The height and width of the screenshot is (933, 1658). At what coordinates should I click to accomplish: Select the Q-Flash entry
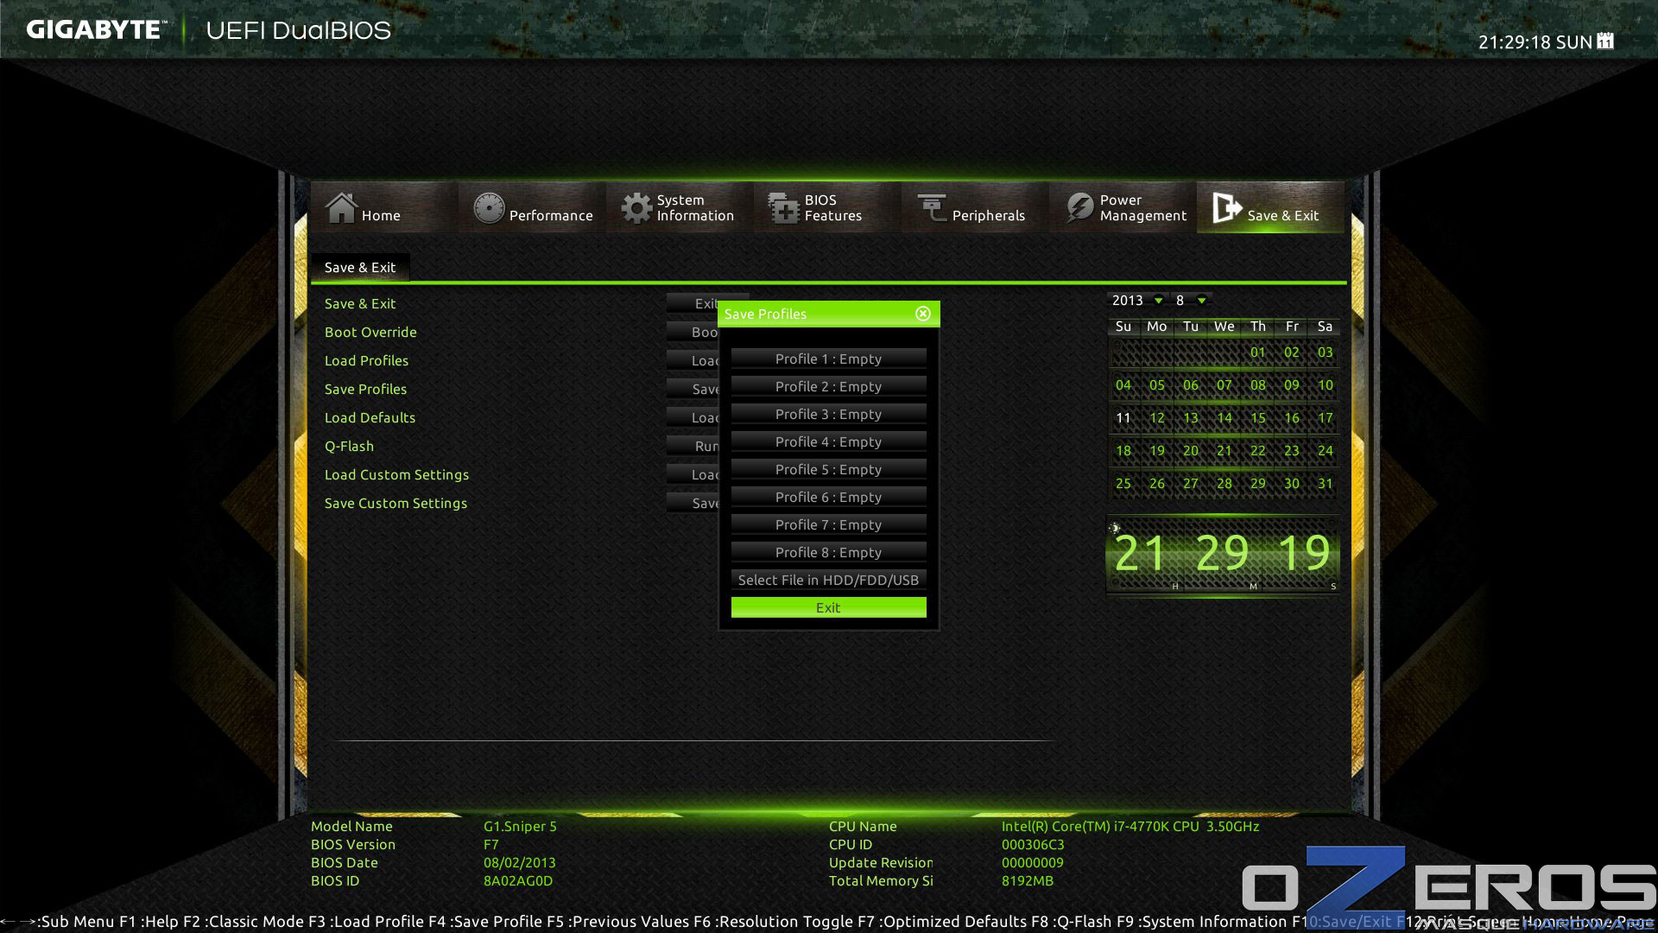tap(349, 447)
